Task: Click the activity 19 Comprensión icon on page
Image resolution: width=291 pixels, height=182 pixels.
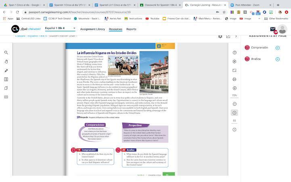Action: coord(73,150)
